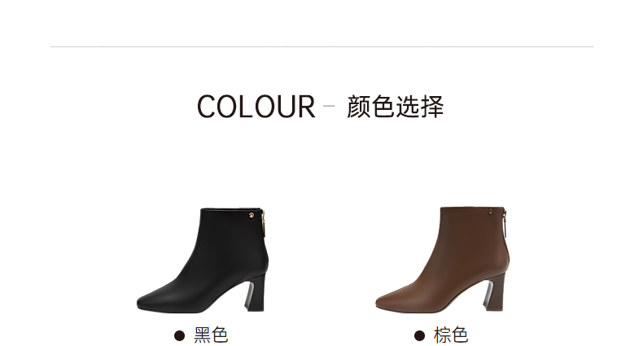Image resolution: width=643 pixels, height=346 pixels.
Task: Click the 颜色选择 heading text
Action: pyautogui.click(x=395, y=107)
